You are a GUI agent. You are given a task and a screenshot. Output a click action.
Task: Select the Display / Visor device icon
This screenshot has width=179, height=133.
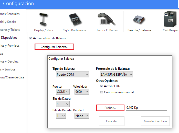(44, 19)
